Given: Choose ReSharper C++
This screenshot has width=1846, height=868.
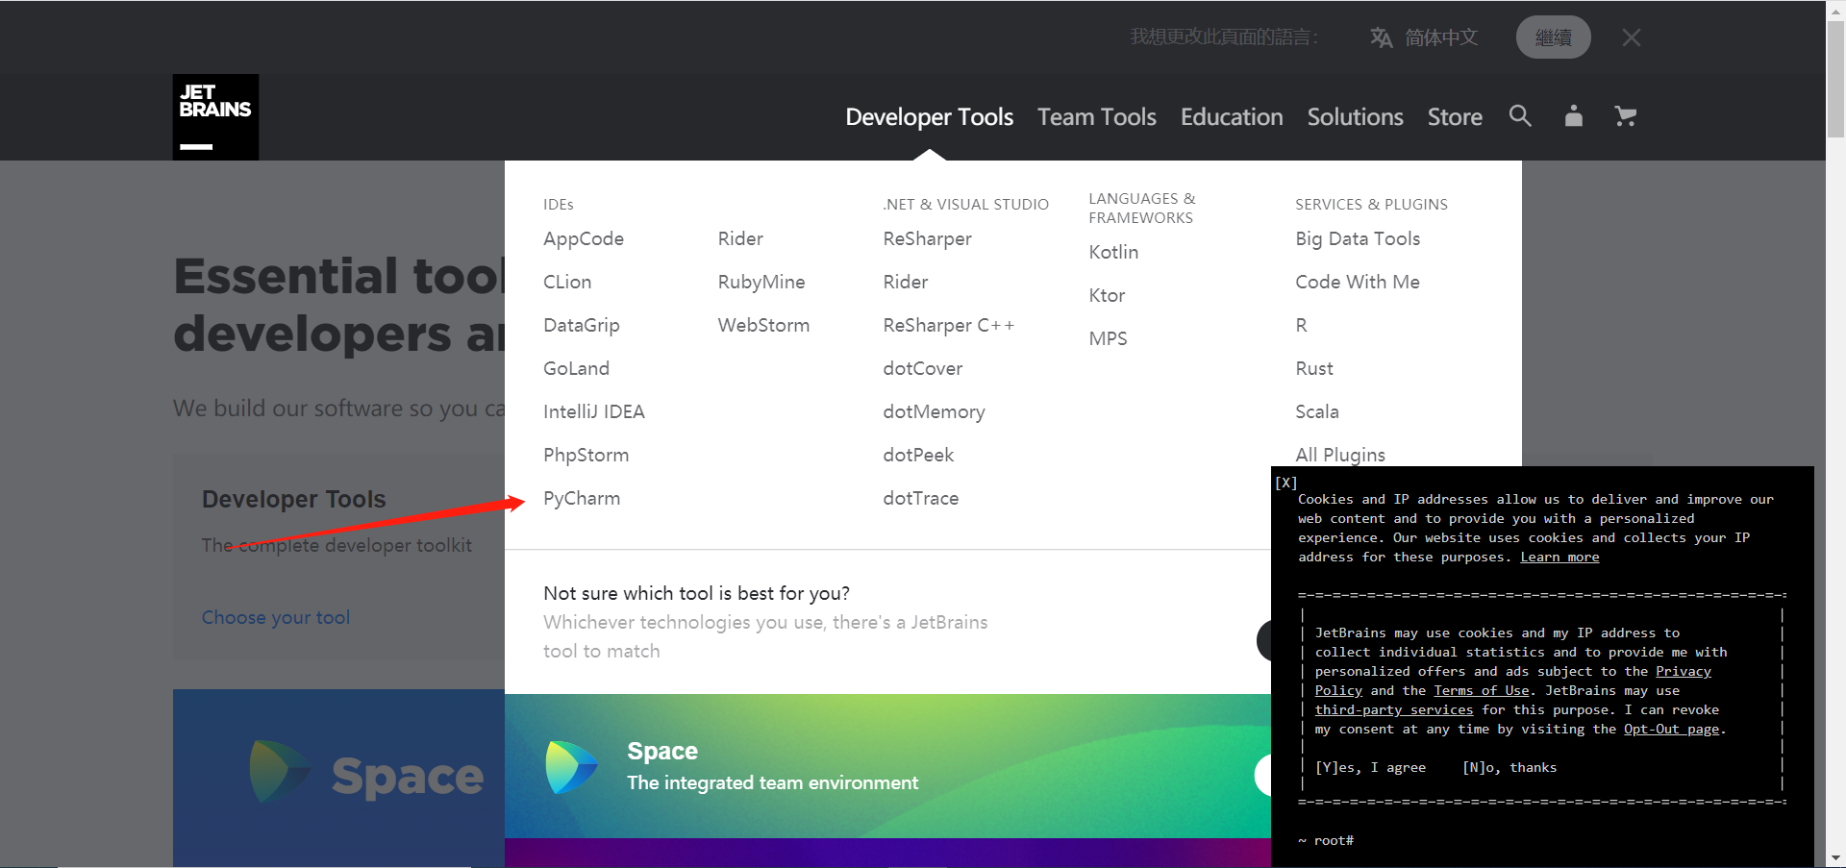Looking at the screenshot, I should 948,325.
